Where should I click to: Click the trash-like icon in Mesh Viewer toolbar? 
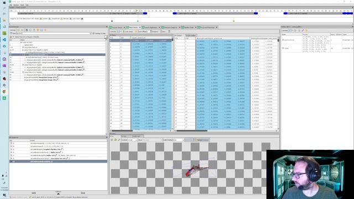[169, 32]
